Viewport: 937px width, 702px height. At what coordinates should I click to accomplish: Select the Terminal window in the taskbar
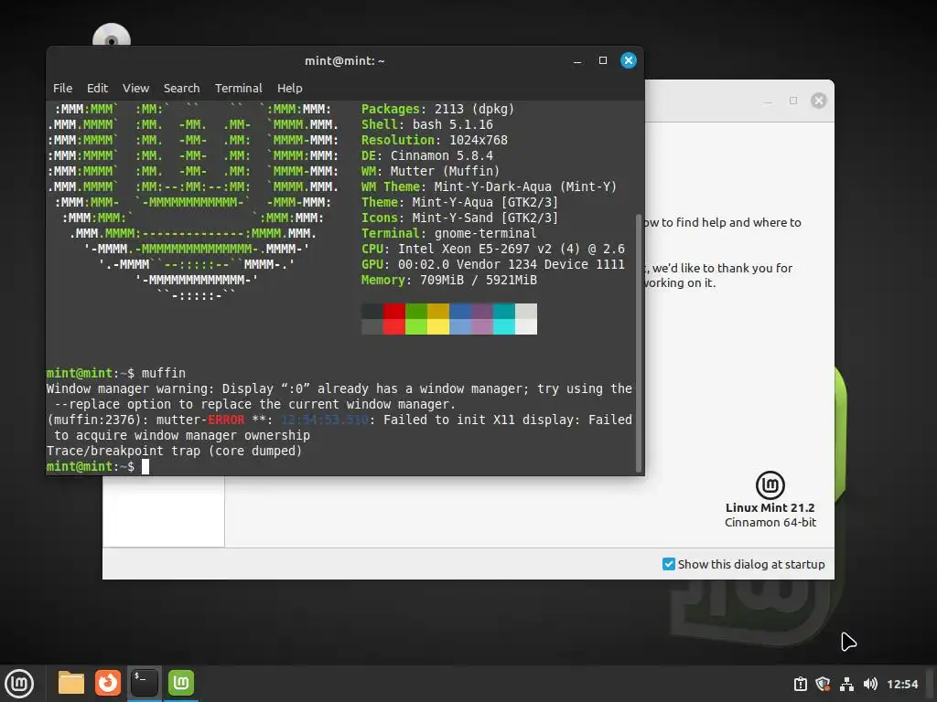[x=145, y=683]
